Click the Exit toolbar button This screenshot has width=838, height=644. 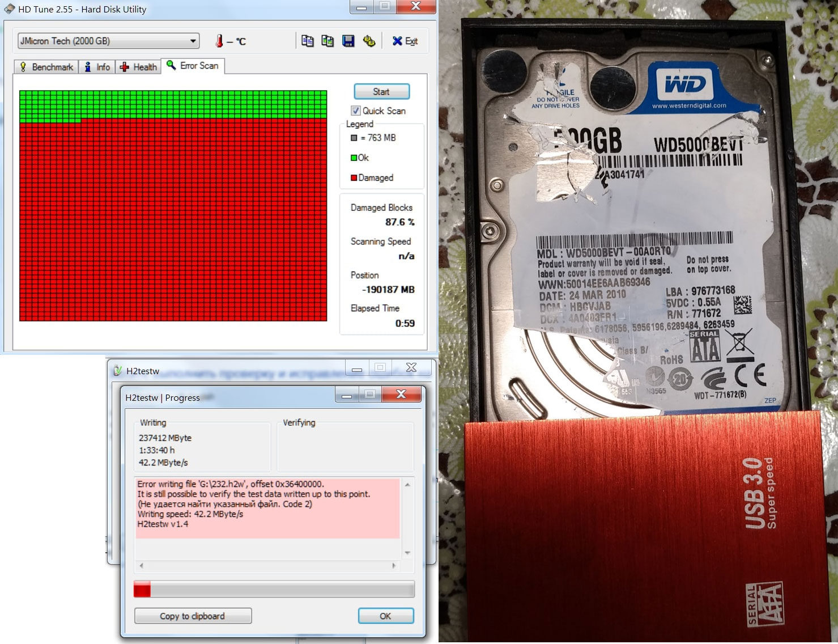[405, 41]
